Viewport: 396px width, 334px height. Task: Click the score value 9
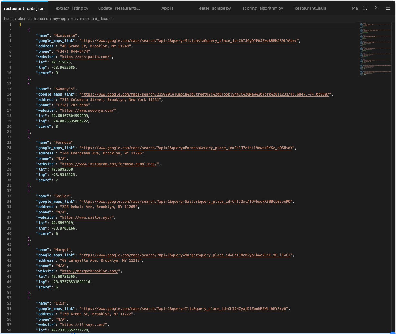click(57, 73)
